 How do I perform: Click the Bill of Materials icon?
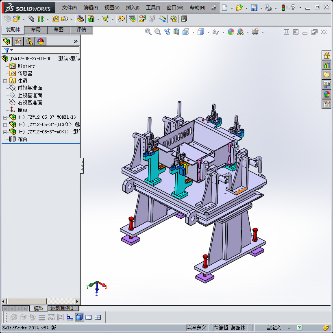coord(132,19)
